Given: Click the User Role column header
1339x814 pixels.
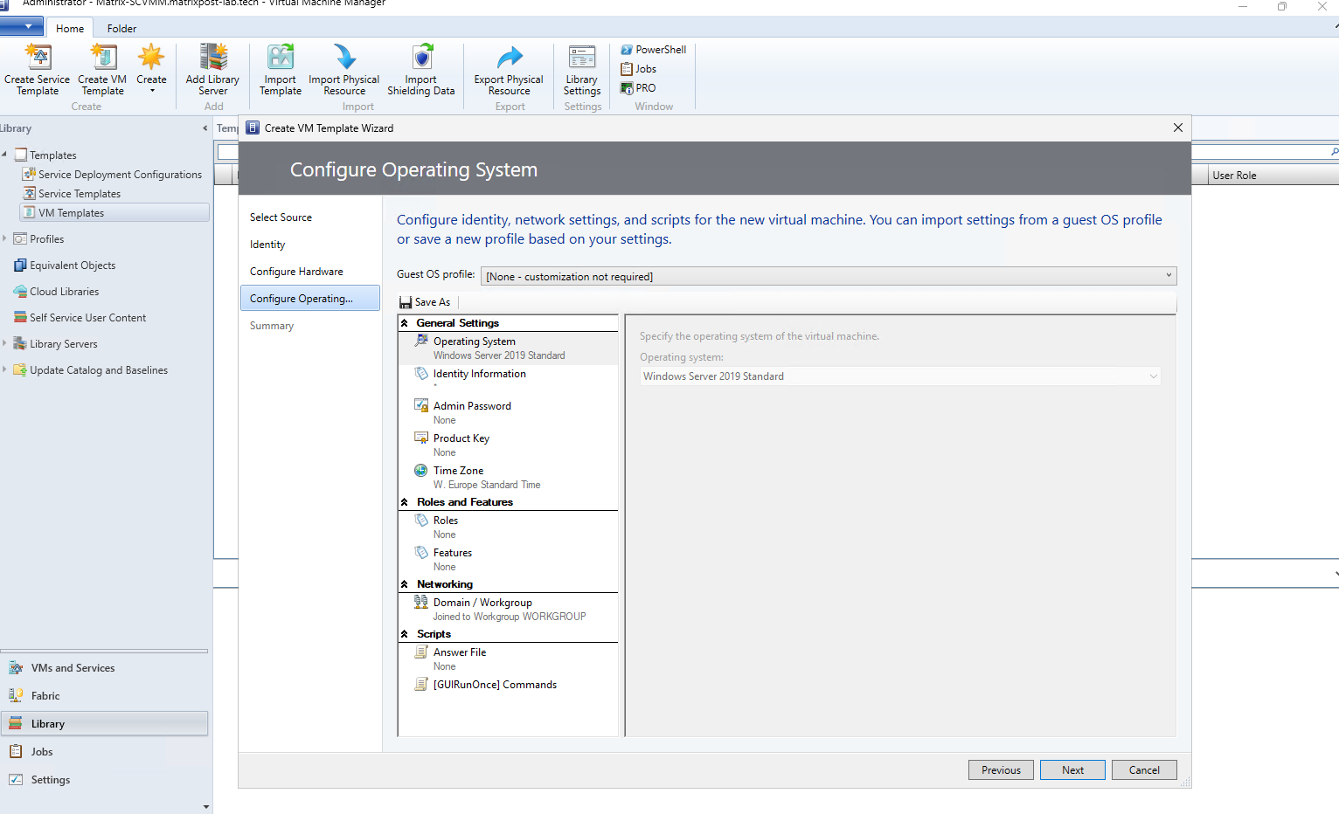Looking at the screenshot, I should pos(1273,176).
